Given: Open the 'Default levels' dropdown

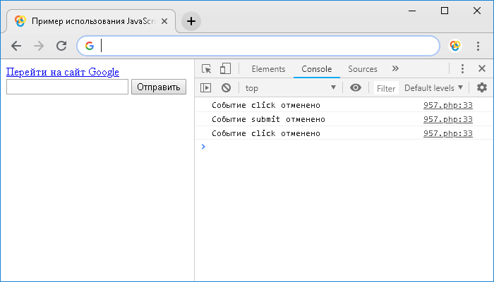Looking at the screenshot, I should tap(433, 88).
